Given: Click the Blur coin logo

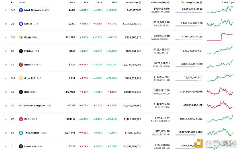Looking at the screenshot, I should coord(21,92).
